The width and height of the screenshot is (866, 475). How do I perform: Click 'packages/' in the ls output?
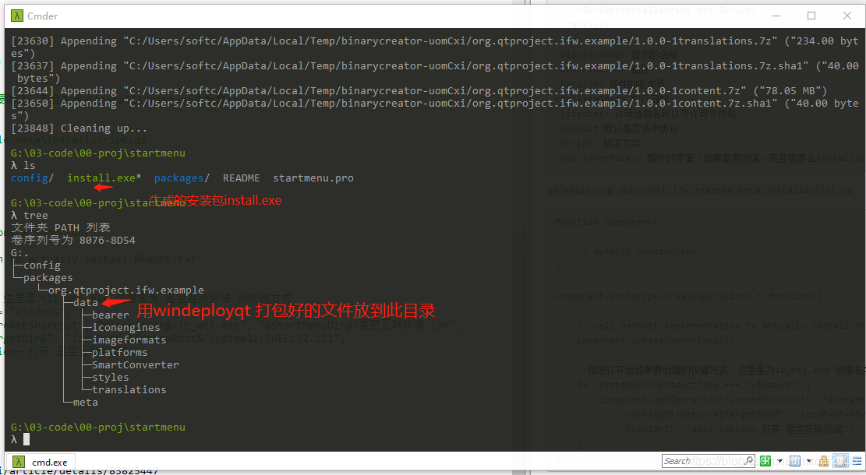point(182,178)
